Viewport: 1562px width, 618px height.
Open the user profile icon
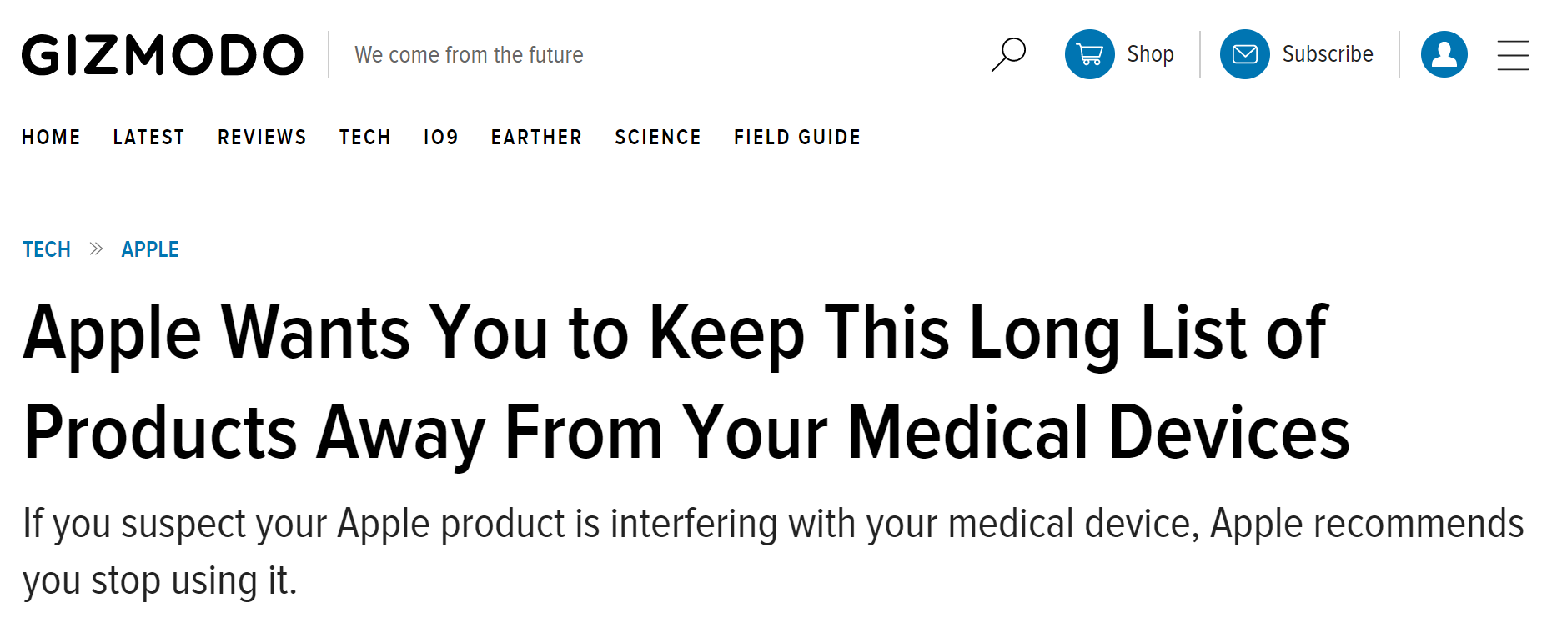(x=1444, y=54)
